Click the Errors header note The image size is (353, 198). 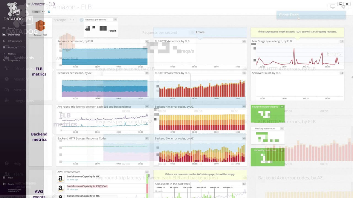[x=200, y=32]
